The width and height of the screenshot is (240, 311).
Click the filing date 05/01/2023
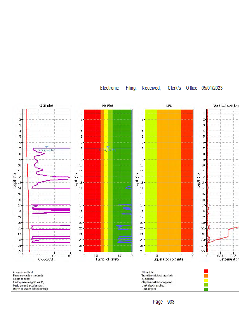click(x=212, y=88)
